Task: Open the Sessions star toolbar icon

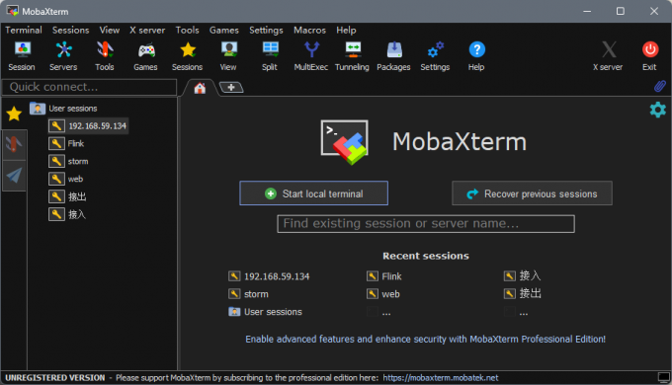Action: (x=188, y=56)
